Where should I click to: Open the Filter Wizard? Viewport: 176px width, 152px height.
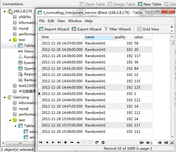tap(117, 29)
